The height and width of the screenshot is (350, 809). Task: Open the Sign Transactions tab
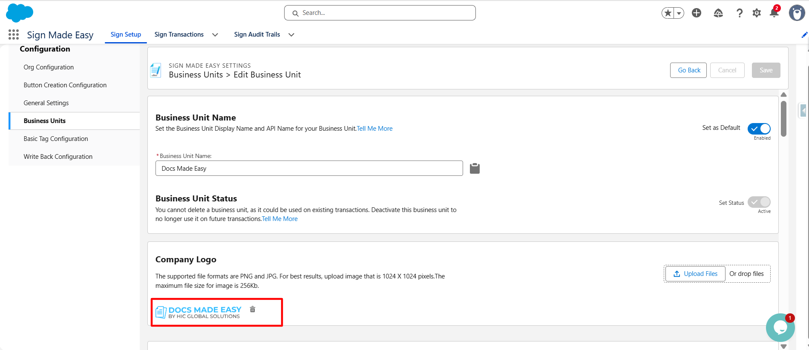tap(179, 34)
